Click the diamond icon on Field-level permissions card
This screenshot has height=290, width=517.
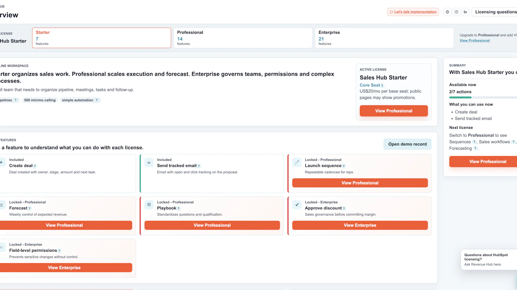point(2,247)
